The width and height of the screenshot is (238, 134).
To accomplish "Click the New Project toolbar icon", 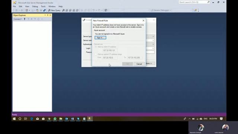I will (x=27, y=10).
